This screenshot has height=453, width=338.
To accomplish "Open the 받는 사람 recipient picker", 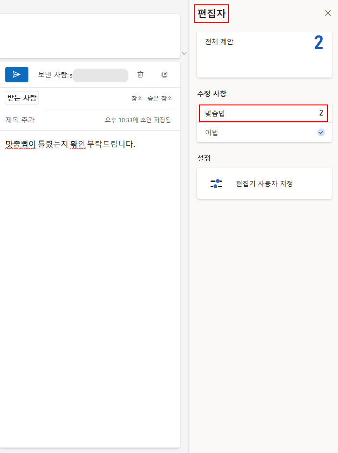I will (x=22, y=98).
